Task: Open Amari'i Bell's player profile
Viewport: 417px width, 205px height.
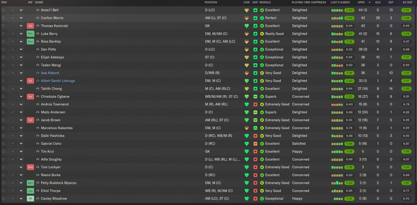Action: 50,10
